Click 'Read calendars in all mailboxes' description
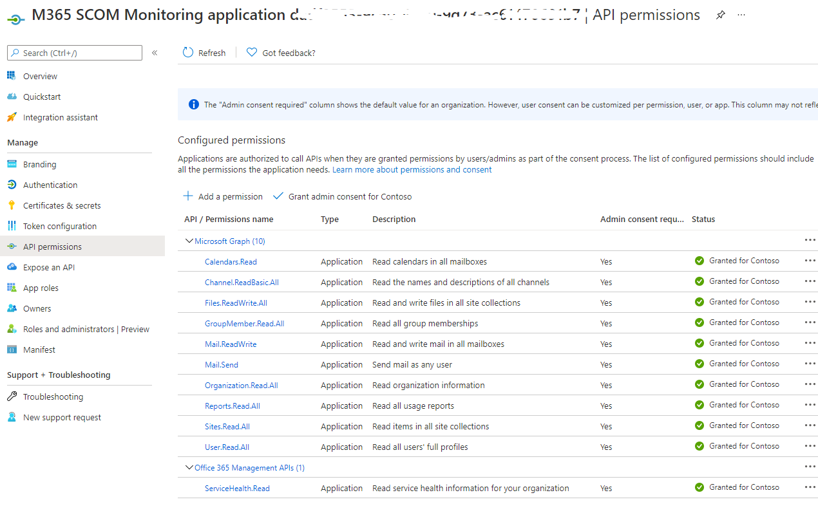This screenshot has width=818, height=513. [x=430, y=262]
